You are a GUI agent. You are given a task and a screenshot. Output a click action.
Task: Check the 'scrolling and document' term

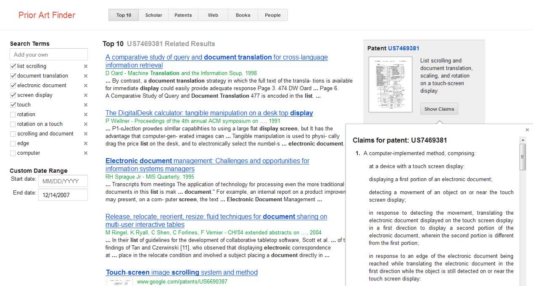13,134
